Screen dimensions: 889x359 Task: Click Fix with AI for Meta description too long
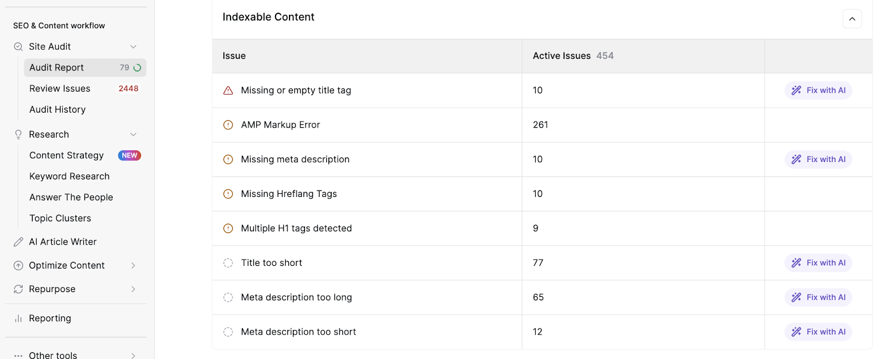[x=818, y=297]
